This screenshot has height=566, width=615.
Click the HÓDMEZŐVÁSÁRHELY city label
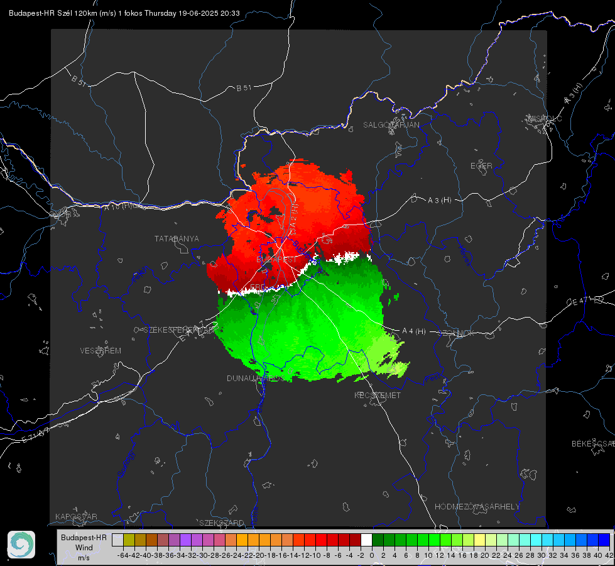(x=477, y=507)
